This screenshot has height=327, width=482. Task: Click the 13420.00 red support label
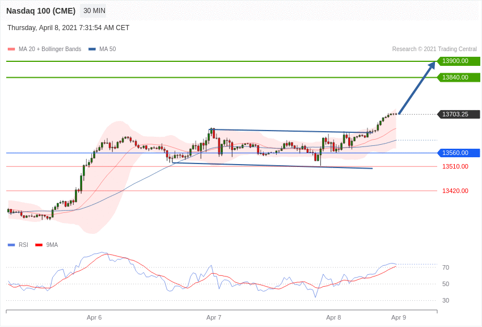455,191
